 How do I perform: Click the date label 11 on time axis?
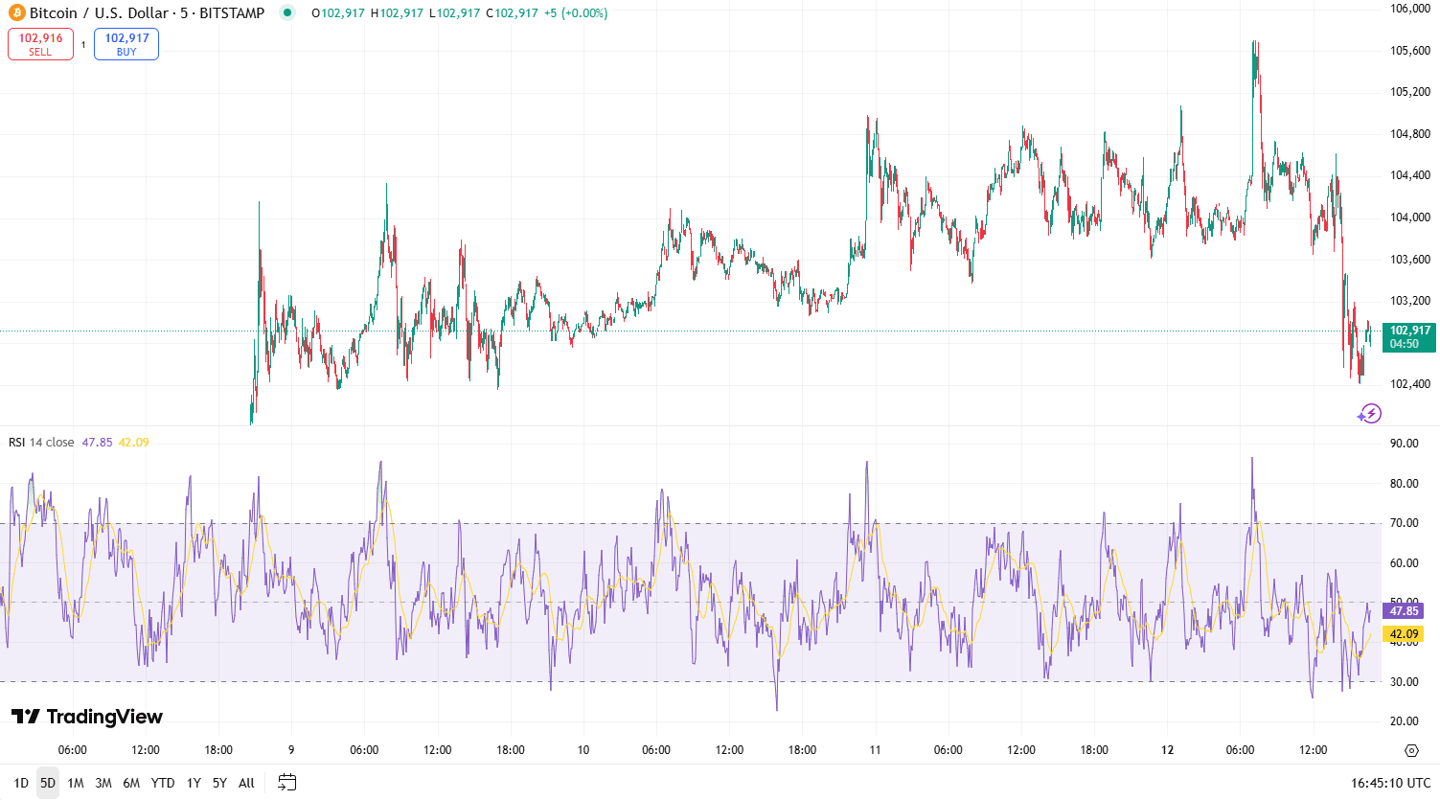coord(875,750)
